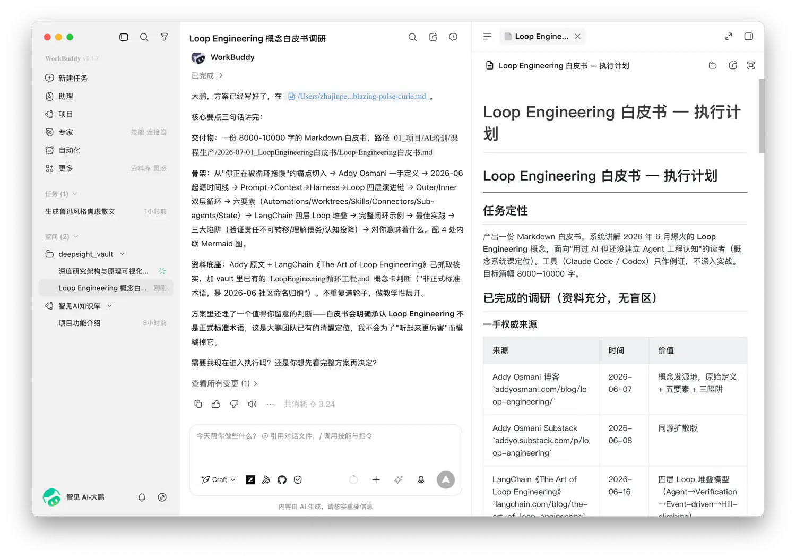This screenshot has height=558, width=796.
Task: Click the sparkle enhance prompt icon
Action: [399, 479]
